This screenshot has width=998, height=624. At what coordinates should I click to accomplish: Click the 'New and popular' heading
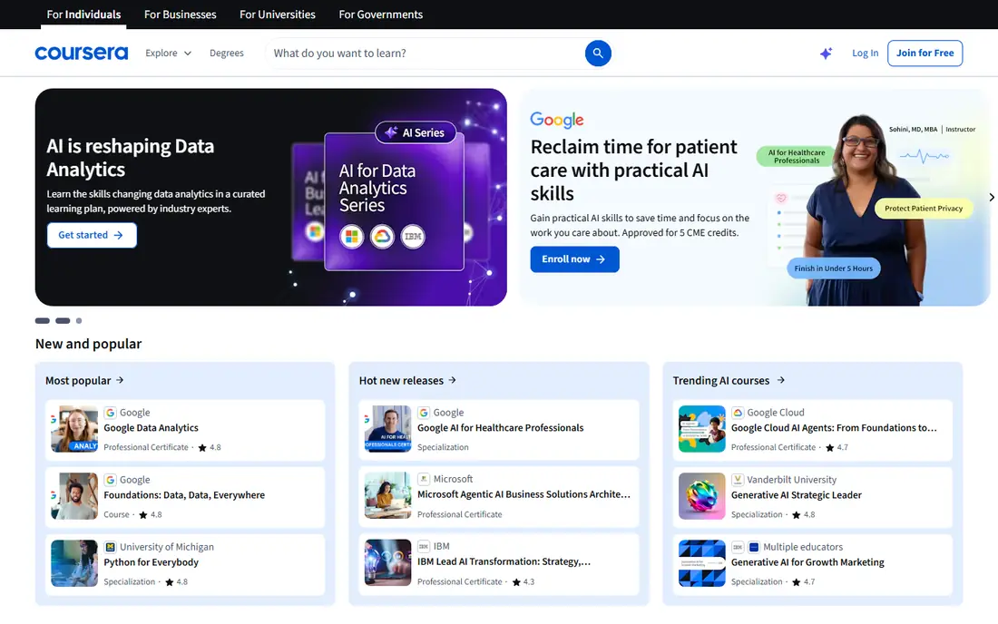(x=89, y=344)
